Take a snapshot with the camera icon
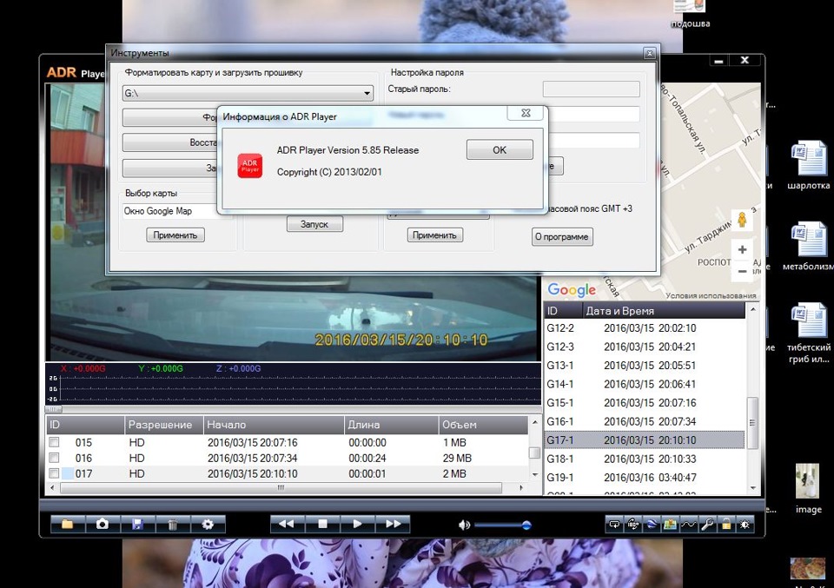Viewport: 834px width, 588px height. 102,525
